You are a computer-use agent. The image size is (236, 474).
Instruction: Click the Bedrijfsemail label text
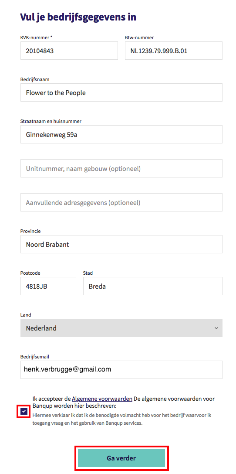click(35, 357)
